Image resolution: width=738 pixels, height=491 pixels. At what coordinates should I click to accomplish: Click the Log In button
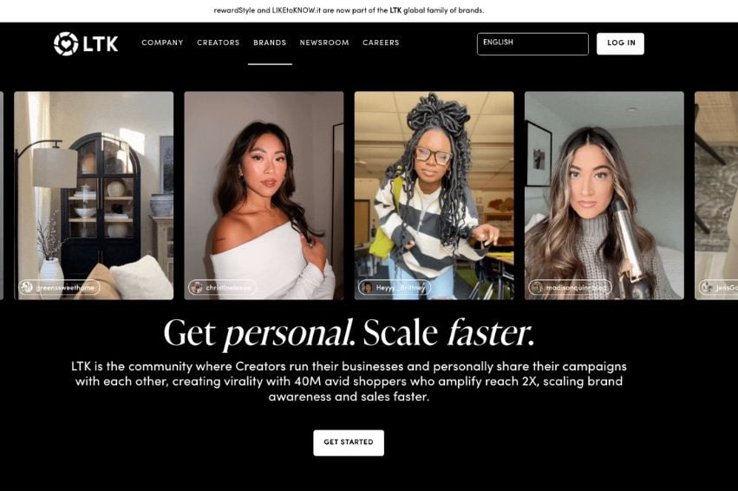pos(620,43)
